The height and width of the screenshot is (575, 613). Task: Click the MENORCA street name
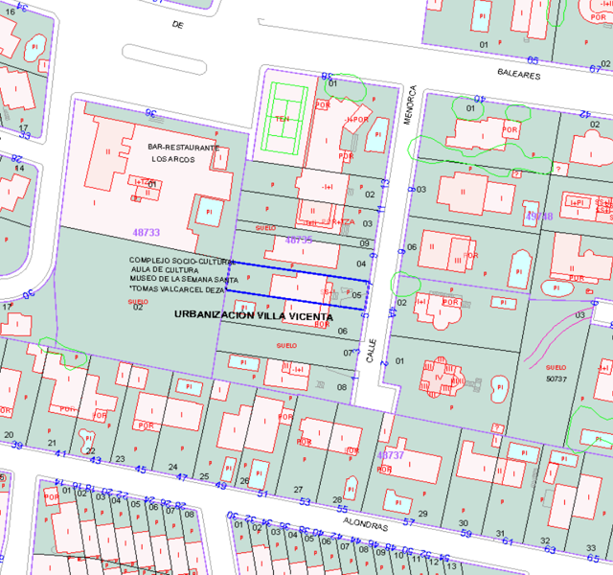coord(413,107)
